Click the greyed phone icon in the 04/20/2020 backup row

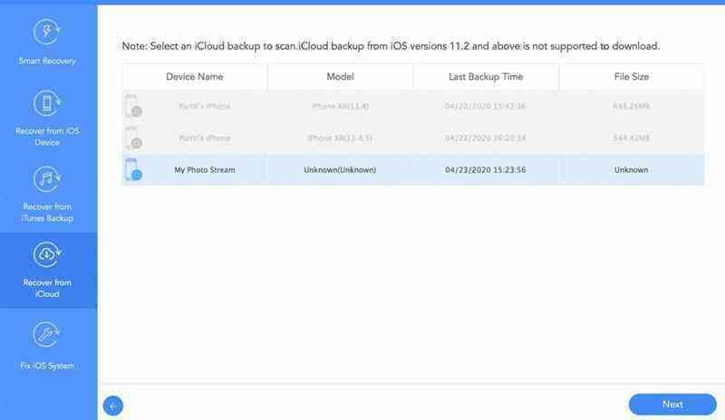click(132, 106)
